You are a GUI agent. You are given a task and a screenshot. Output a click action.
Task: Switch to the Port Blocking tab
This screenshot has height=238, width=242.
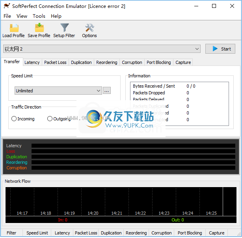pos(159,62)
